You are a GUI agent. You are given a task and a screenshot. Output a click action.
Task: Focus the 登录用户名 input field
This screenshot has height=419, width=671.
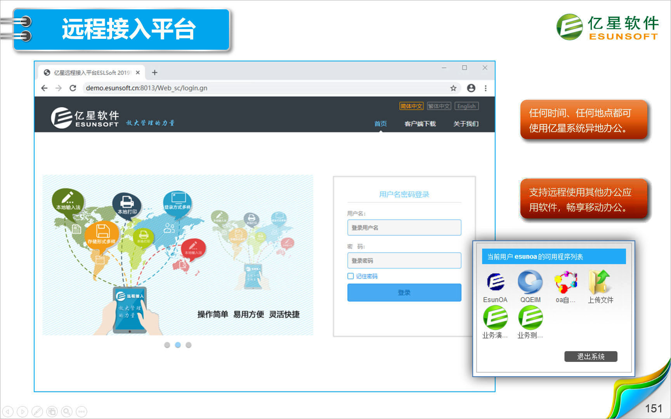tap(404, 228)
